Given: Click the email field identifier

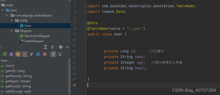Looking at the screenshot, I should coord(140,68).
